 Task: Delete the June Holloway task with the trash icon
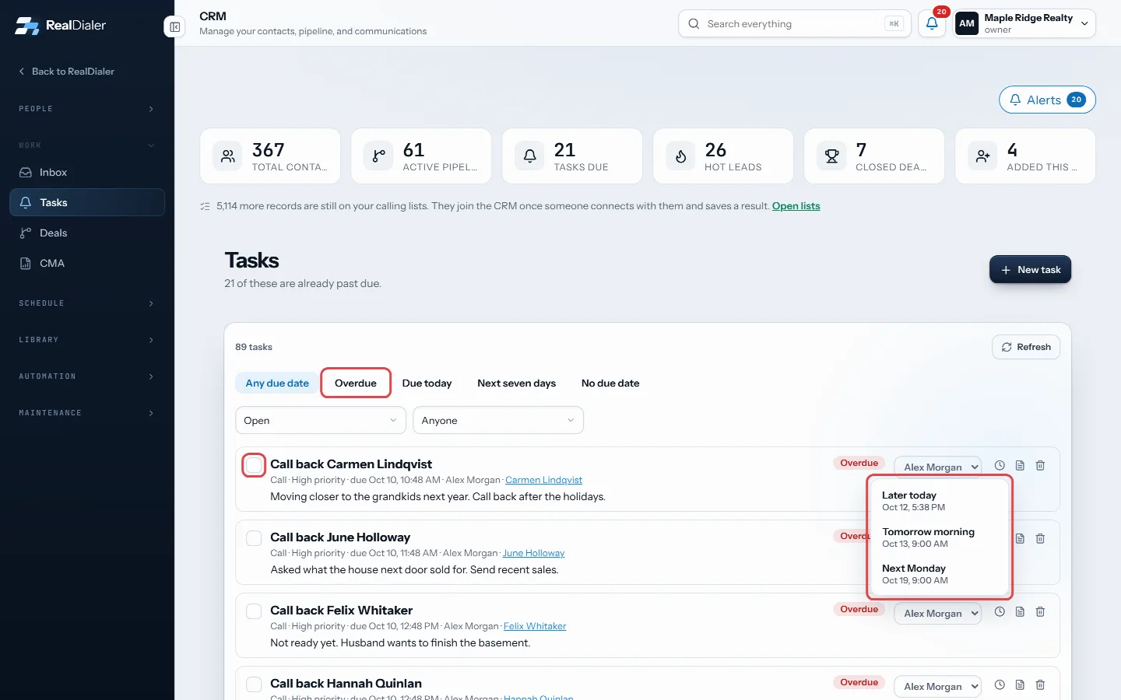[x=1040, y=538]
